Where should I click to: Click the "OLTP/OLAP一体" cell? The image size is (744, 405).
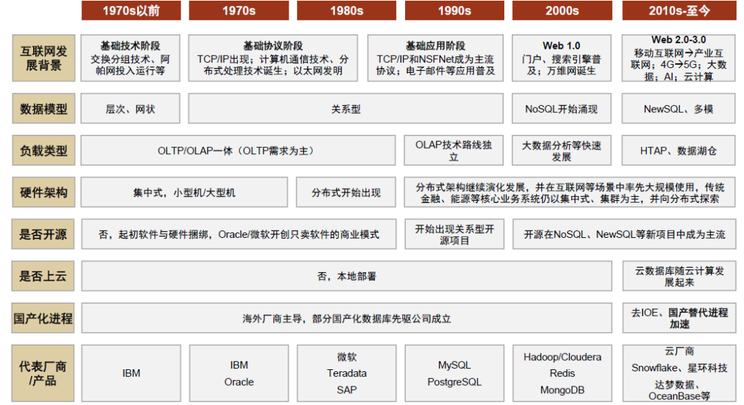pyautogui.click(x=238, y=150)
